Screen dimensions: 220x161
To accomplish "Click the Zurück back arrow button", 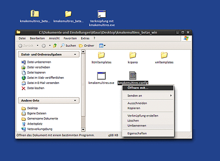I will pyautogui.click(x=26, y=45).
